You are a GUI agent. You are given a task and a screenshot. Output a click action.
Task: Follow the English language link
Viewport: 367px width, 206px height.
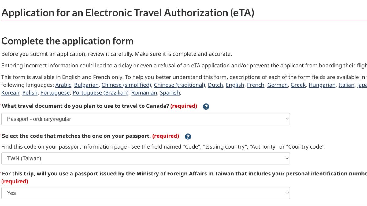[235, 85]
